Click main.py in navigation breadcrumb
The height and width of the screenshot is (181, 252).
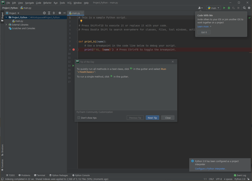pos(26,8)
